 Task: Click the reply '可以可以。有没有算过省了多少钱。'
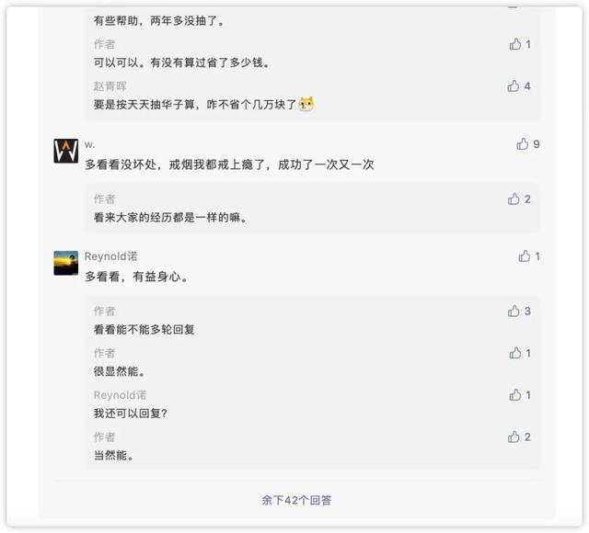coord(179,62)
